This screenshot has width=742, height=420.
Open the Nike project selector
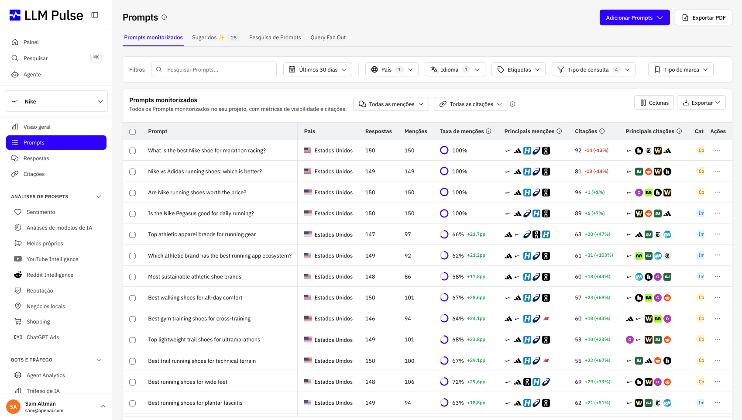56,101
